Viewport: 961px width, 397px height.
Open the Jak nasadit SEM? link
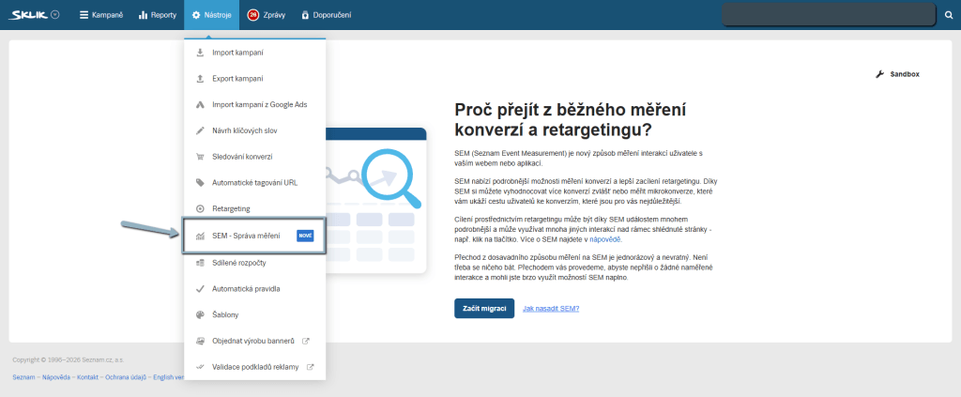[x=551, y=308]
